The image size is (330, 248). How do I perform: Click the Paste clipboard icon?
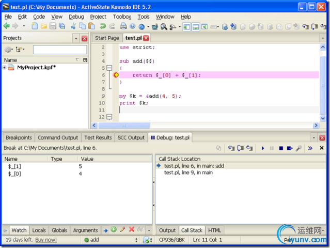[91, 26]
